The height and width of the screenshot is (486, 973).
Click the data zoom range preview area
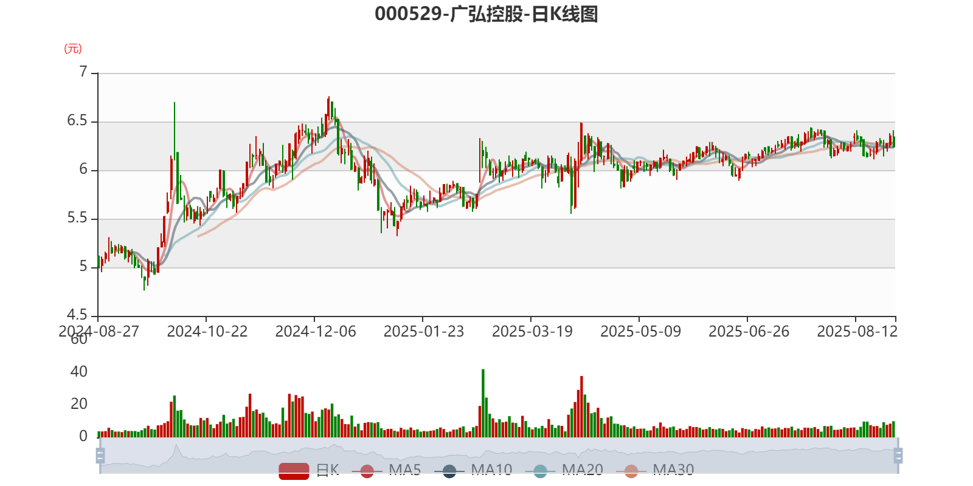click(x=499, y=456)
